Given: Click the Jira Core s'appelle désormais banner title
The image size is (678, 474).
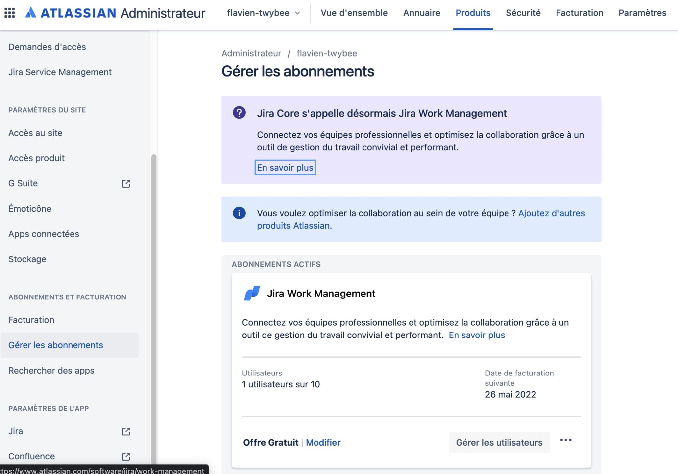Looking at the screenshot, I should (x=382, y=113).
